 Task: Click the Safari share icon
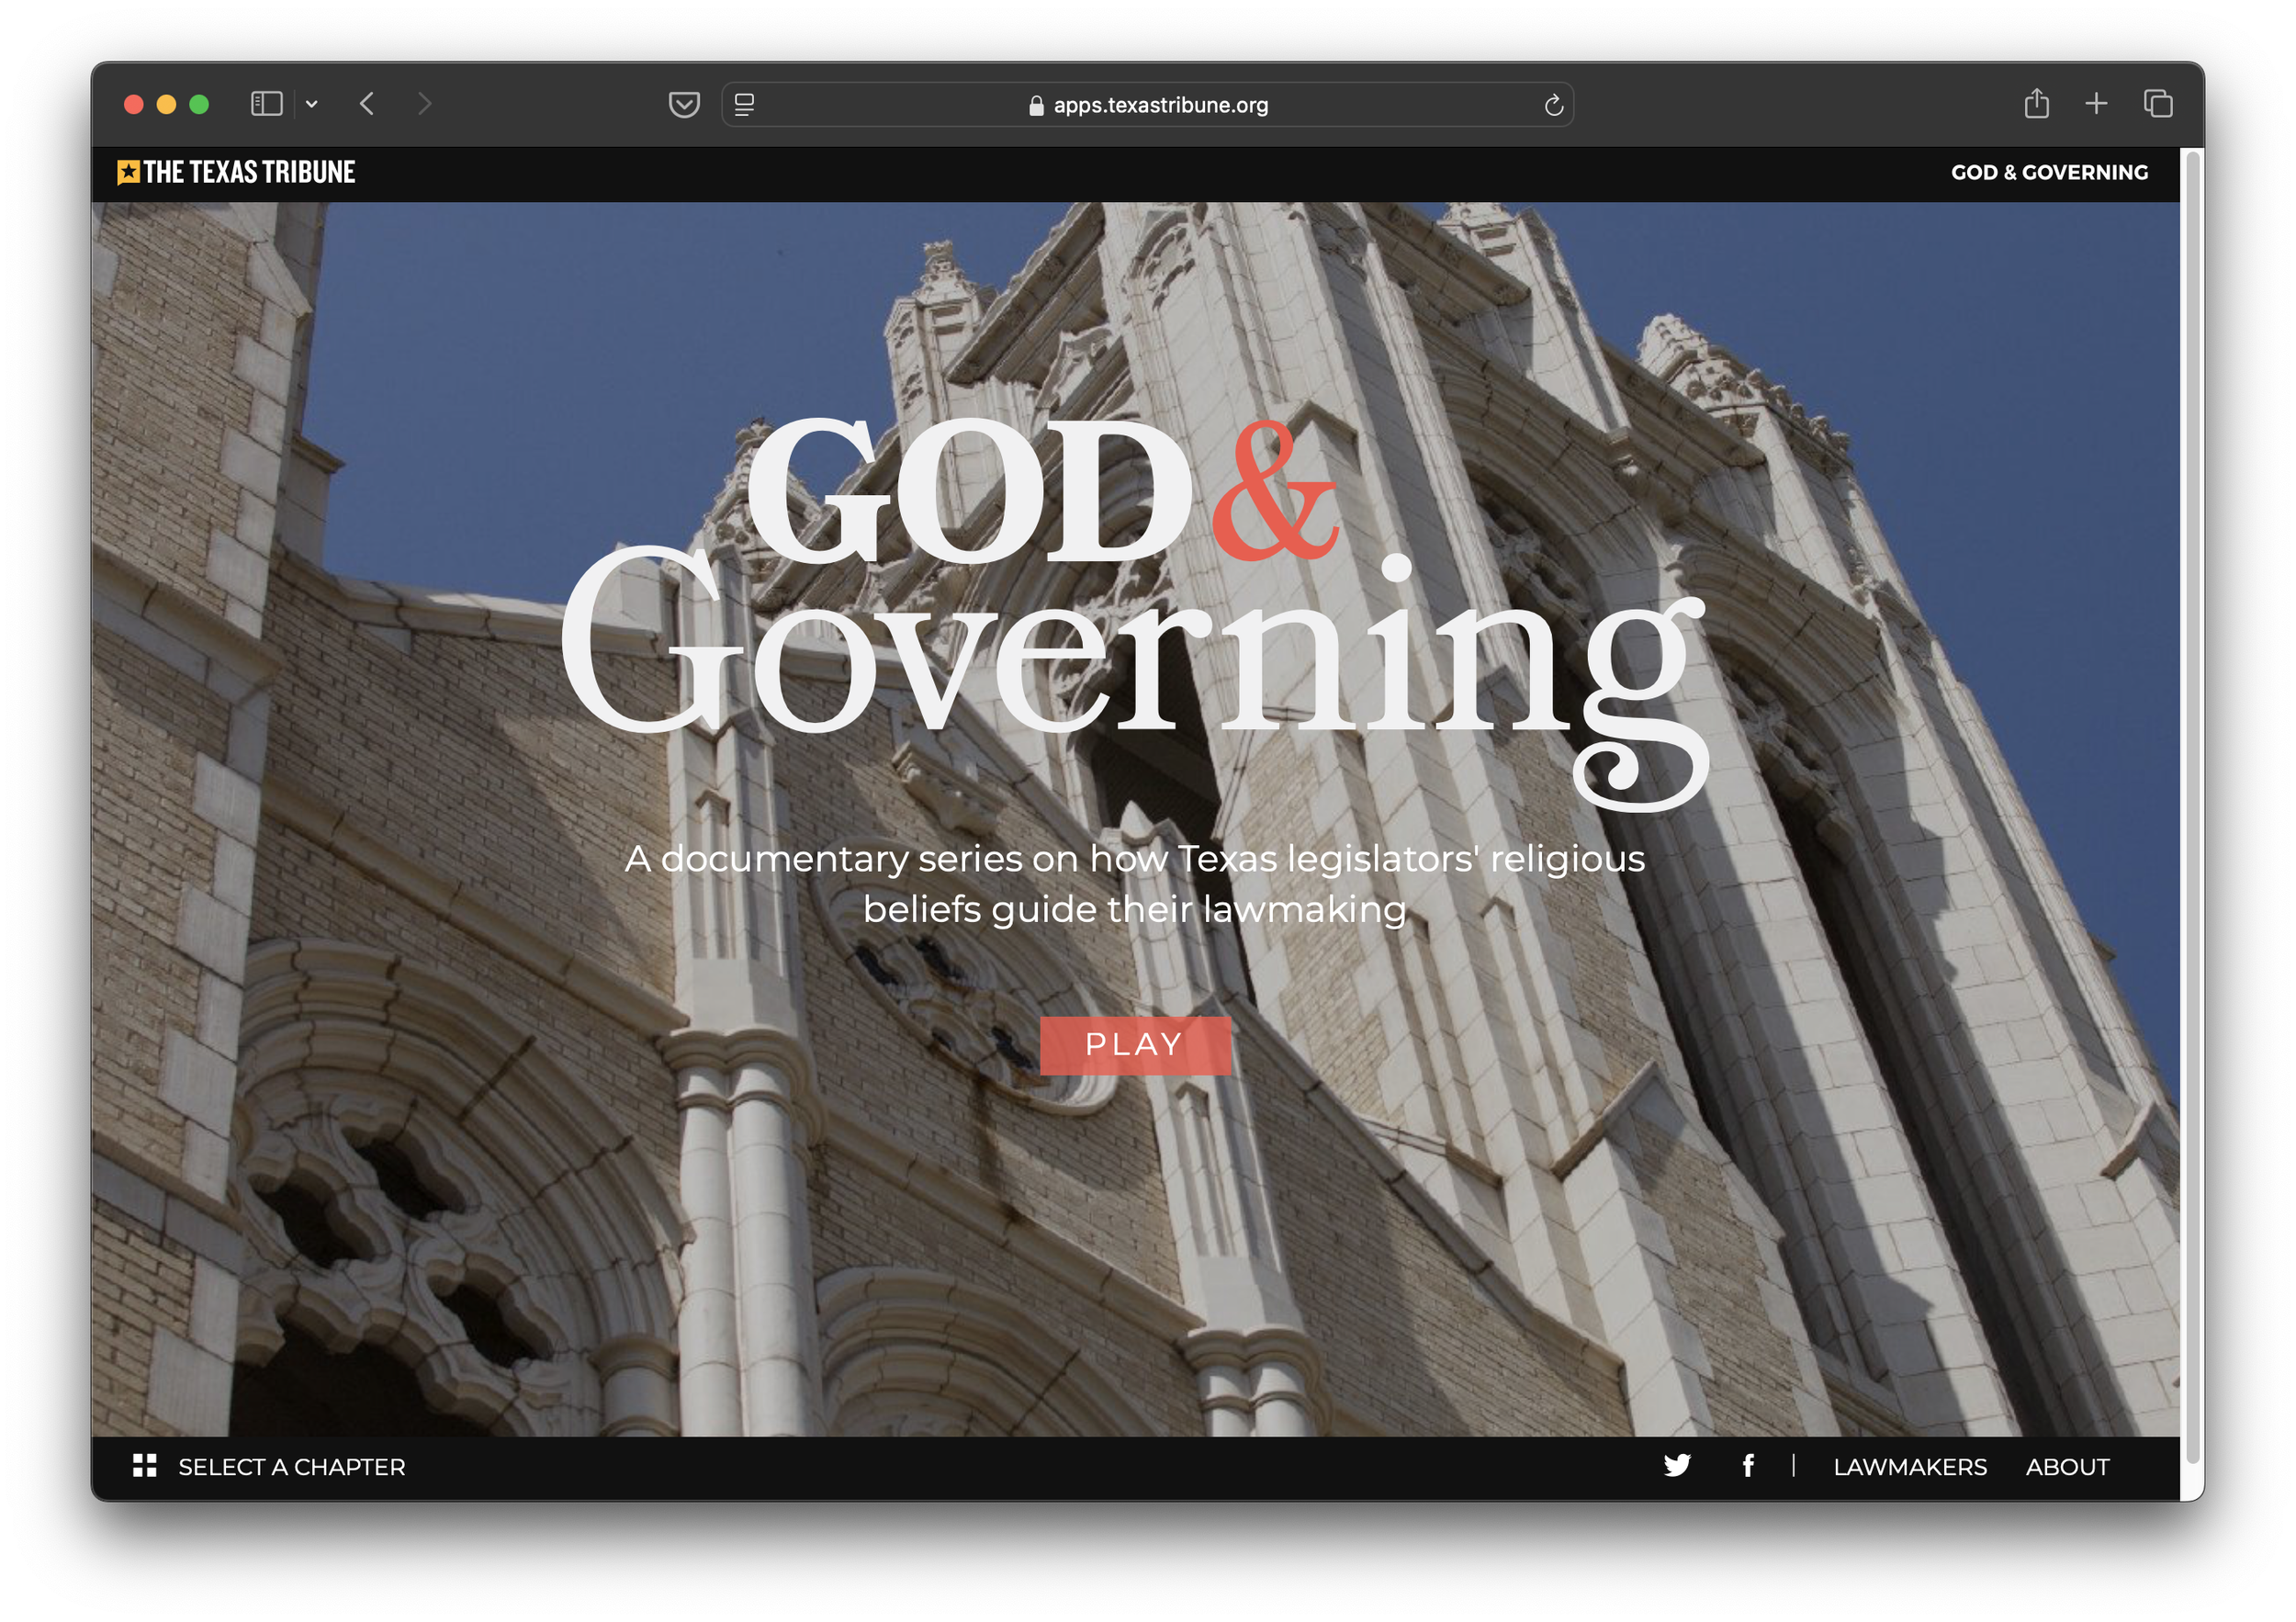2036,104
